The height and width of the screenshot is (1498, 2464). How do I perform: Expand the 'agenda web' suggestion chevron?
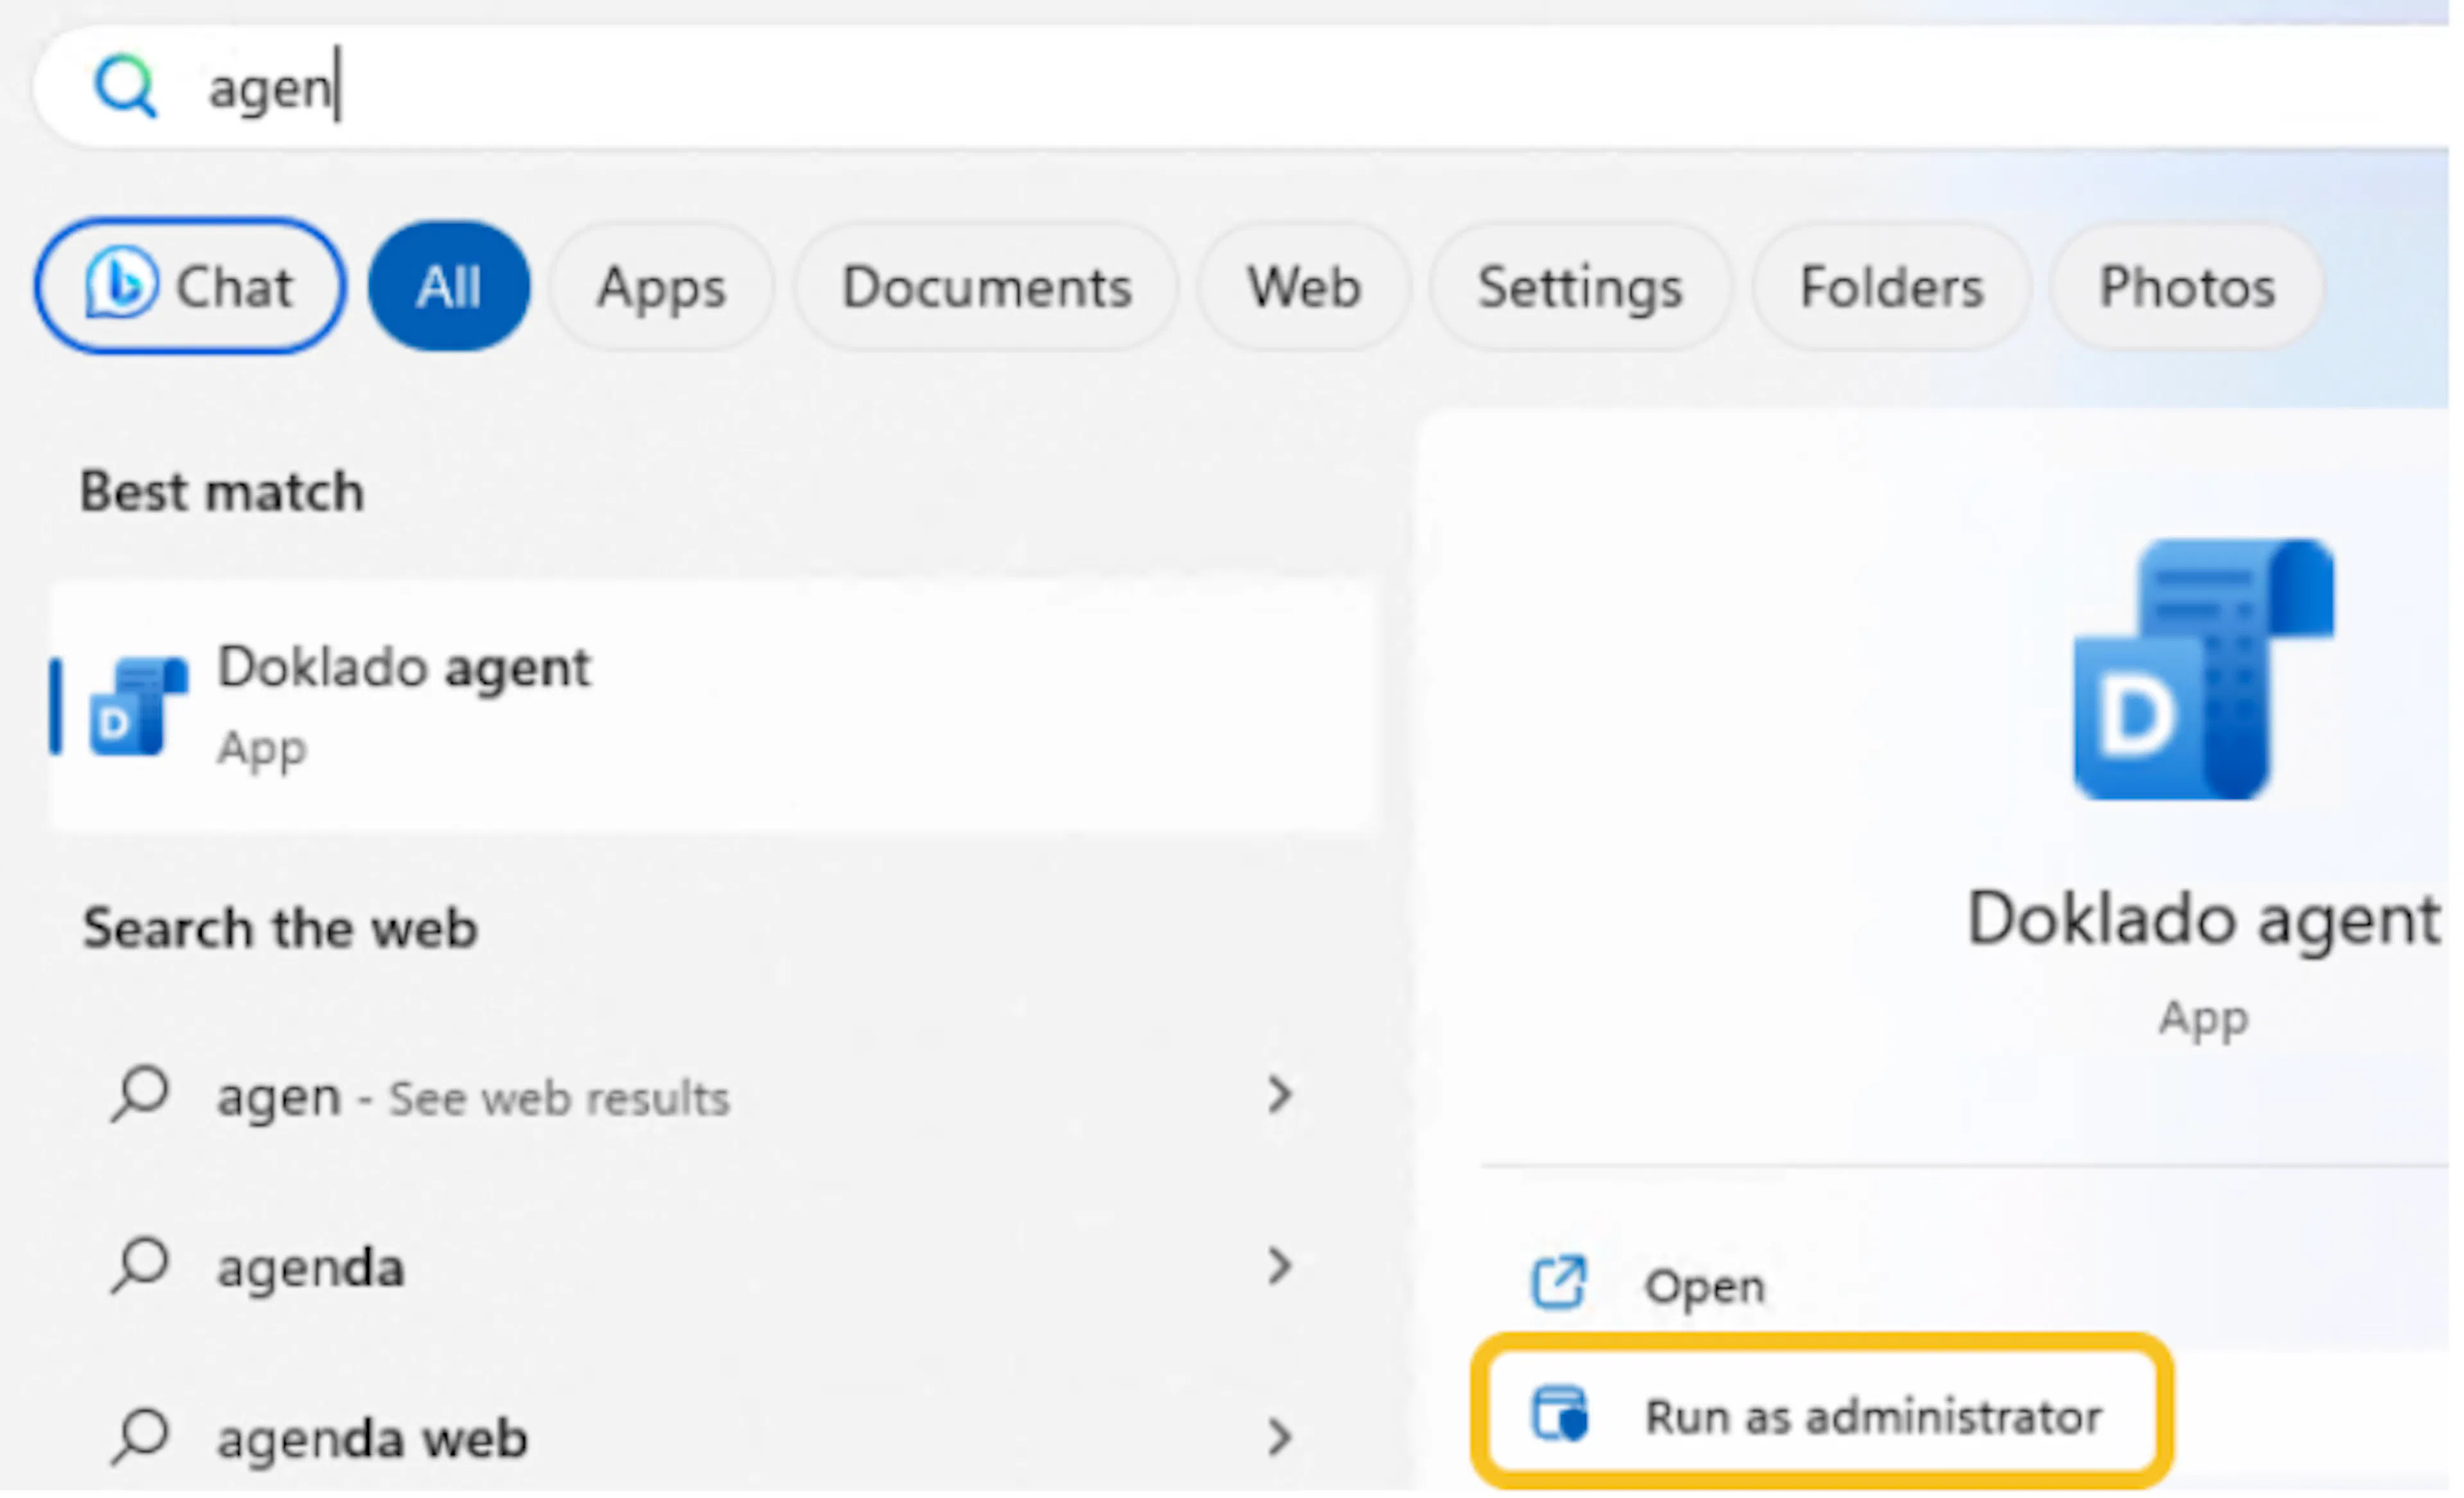coord(1280,1438)
